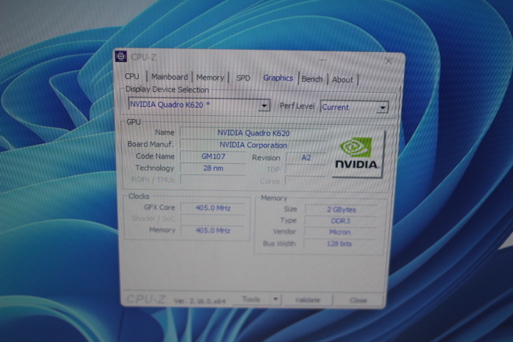Click the empty ROPs / TMUs field
513x342 pixels.
coord(213,180)
